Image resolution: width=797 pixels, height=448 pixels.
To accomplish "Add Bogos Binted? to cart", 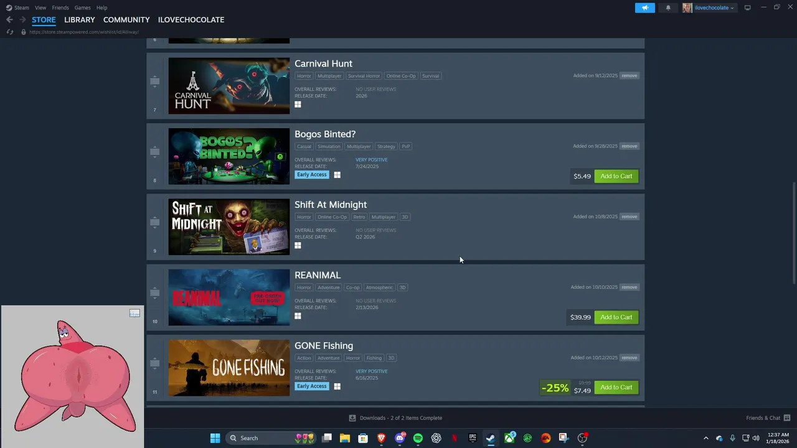I will [616, 176].
